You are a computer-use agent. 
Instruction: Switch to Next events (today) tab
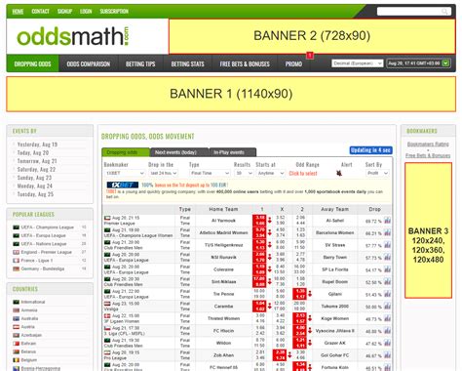click(179, 152)
